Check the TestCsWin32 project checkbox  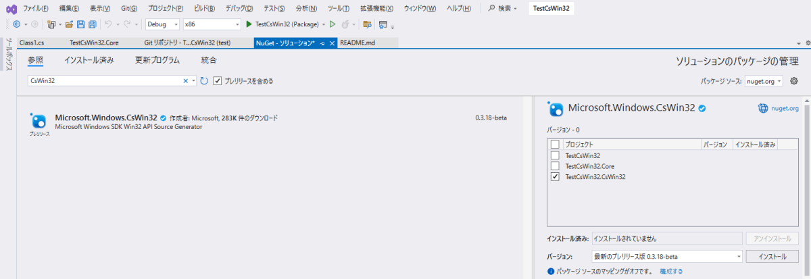(555, 155)
